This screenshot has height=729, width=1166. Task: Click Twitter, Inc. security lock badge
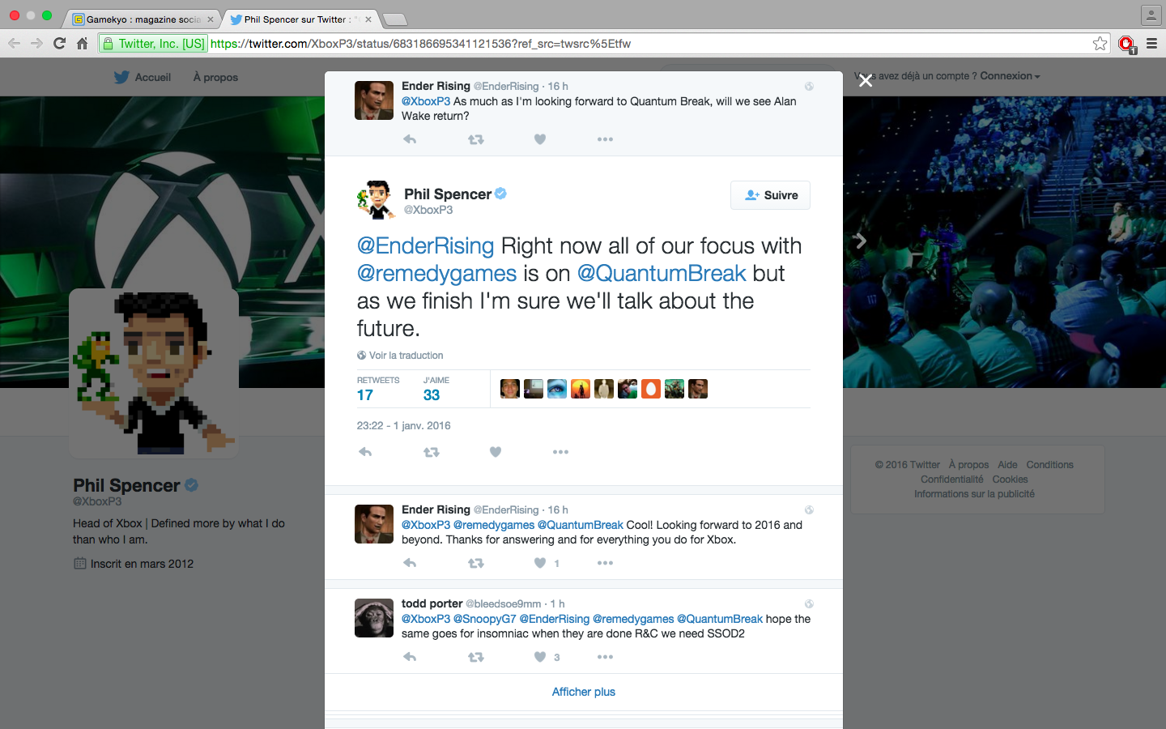[153, 44]
